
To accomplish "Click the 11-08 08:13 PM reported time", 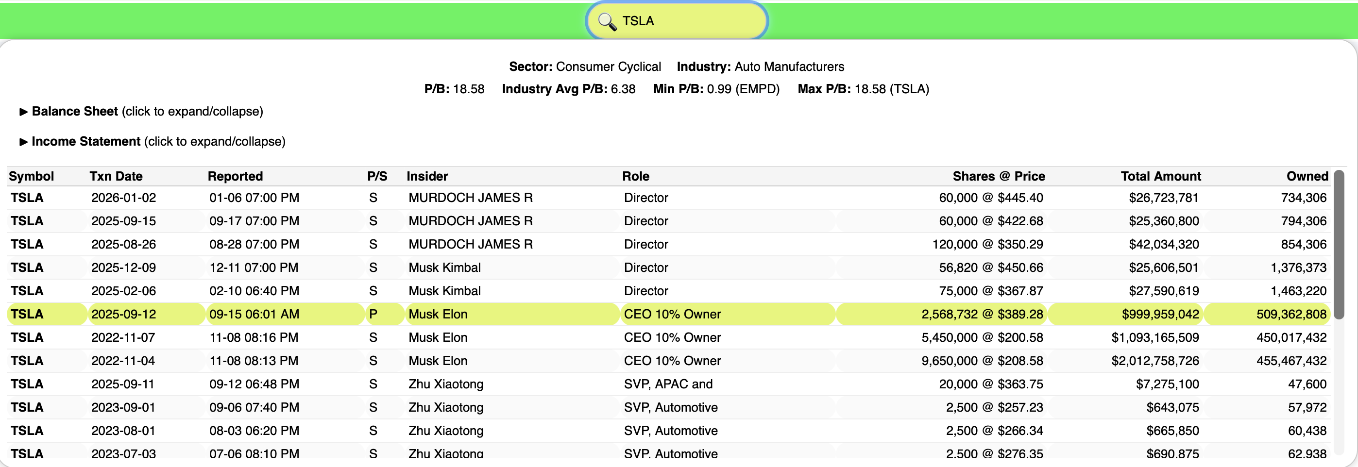I will click(254, 361).
